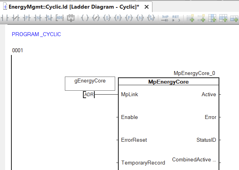239x170 pixels.
Task: Insert an ADR address contact from toolbar
Action: click(x=60, y=18)
